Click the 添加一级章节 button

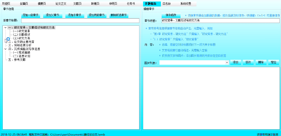pyautogui.click(x=31, y=15)
